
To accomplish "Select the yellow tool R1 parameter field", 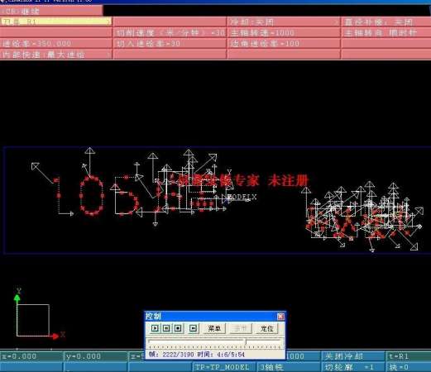I will [x=56, y=21].
